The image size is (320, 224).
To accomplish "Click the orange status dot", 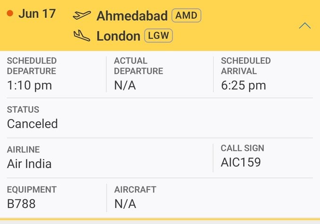I will [10, 14].
